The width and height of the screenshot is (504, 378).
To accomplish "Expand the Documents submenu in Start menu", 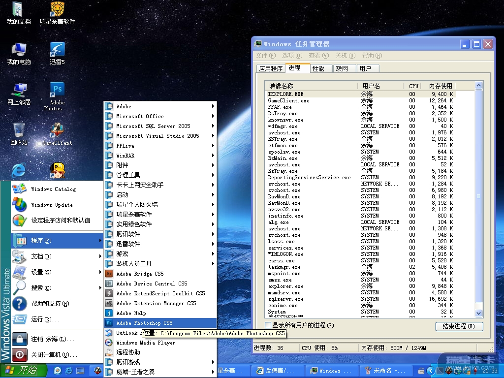I will point(41,256).
